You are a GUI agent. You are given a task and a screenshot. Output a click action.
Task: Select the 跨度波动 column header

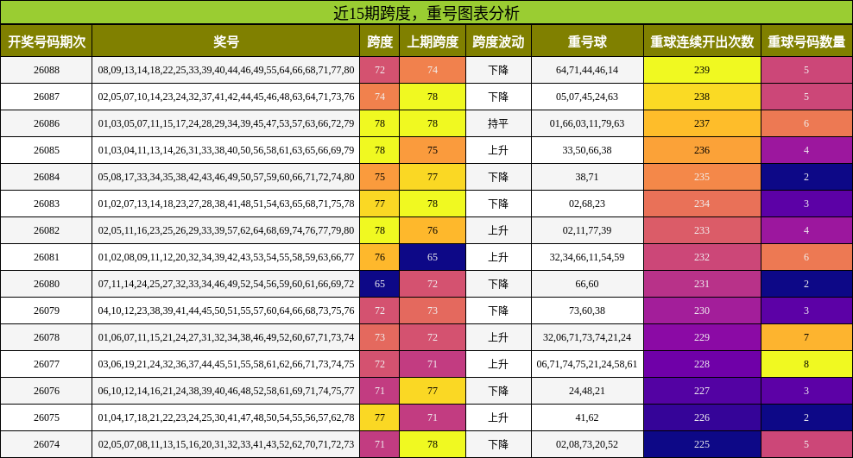point(498,41)
